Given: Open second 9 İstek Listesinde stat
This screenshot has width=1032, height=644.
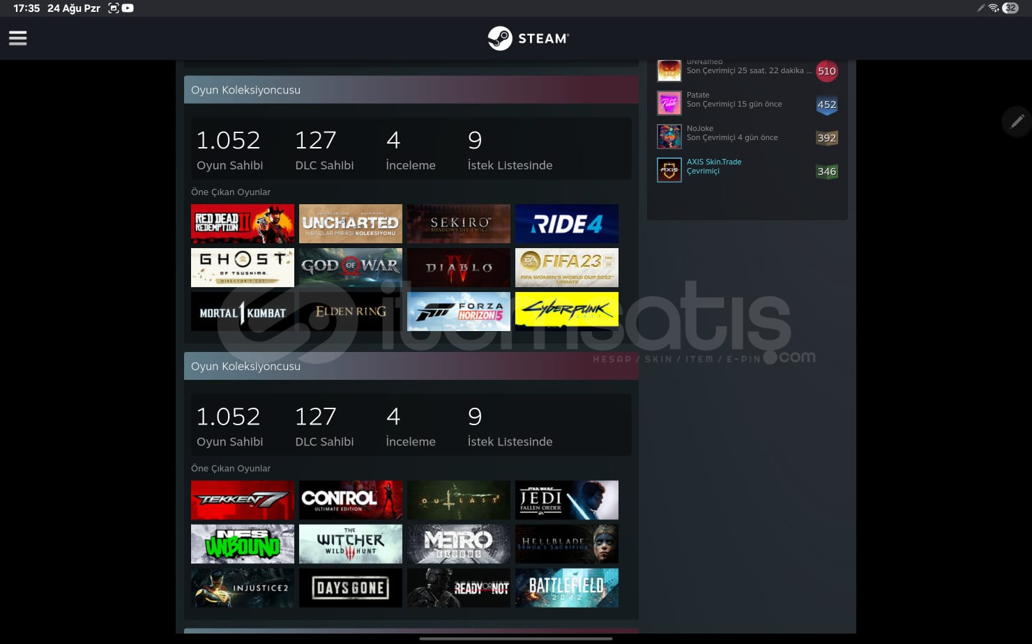Looking at the screenshot, I should pyautogui.click(x=510, y=427).
